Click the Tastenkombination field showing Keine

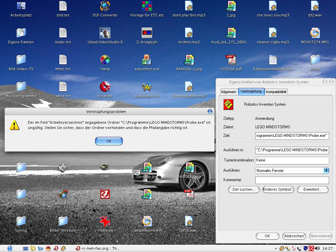click(x=292, y=160)
